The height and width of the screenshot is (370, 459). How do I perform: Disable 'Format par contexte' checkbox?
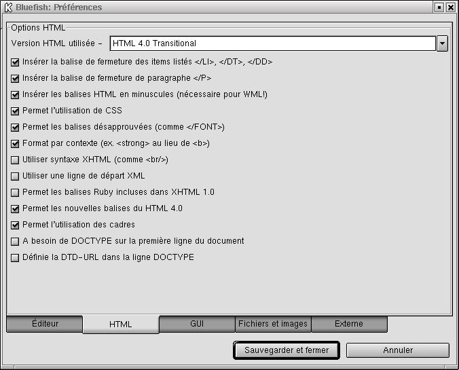pos(16,143)
